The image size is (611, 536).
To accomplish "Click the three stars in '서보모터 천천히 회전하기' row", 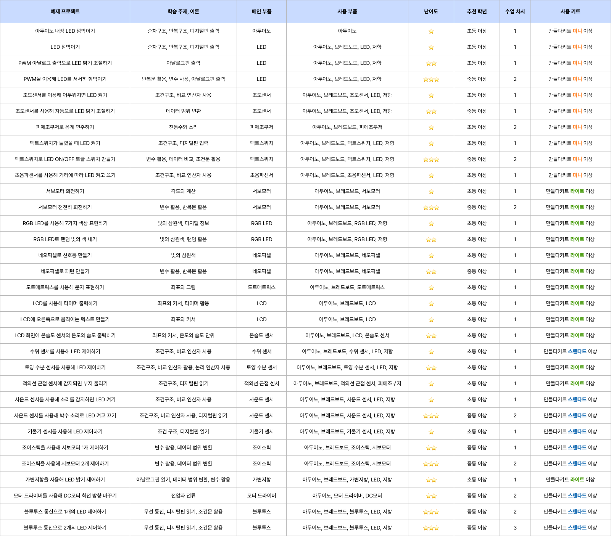I will 431,208.
